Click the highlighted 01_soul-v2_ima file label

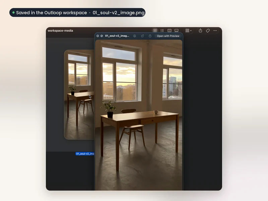point(85,154)
